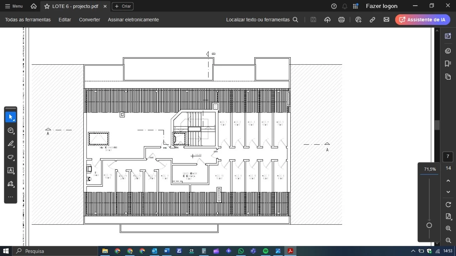Image resolution: width=456 pixels, height=256 pixels.
Task: Select the highlighter pencil tool
Action: 11,144
